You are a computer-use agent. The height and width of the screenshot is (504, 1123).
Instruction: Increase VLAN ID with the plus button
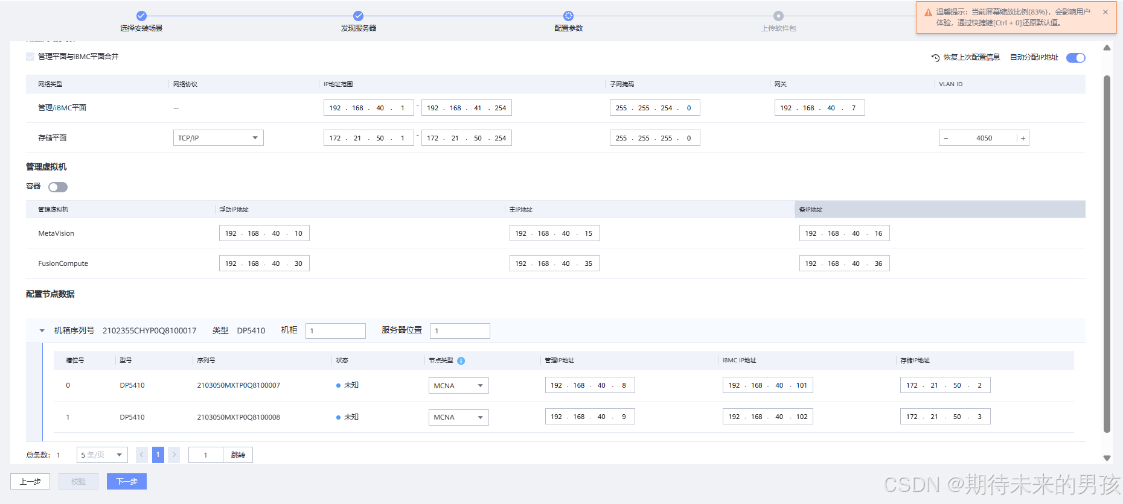(x=1023, y=138)
